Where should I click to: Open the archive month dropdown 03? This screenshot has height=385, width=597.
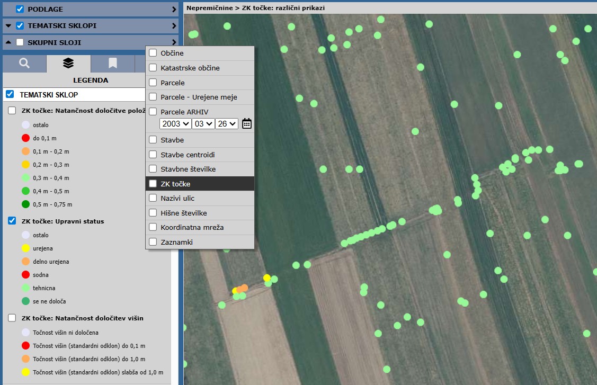tap(203, 124)
